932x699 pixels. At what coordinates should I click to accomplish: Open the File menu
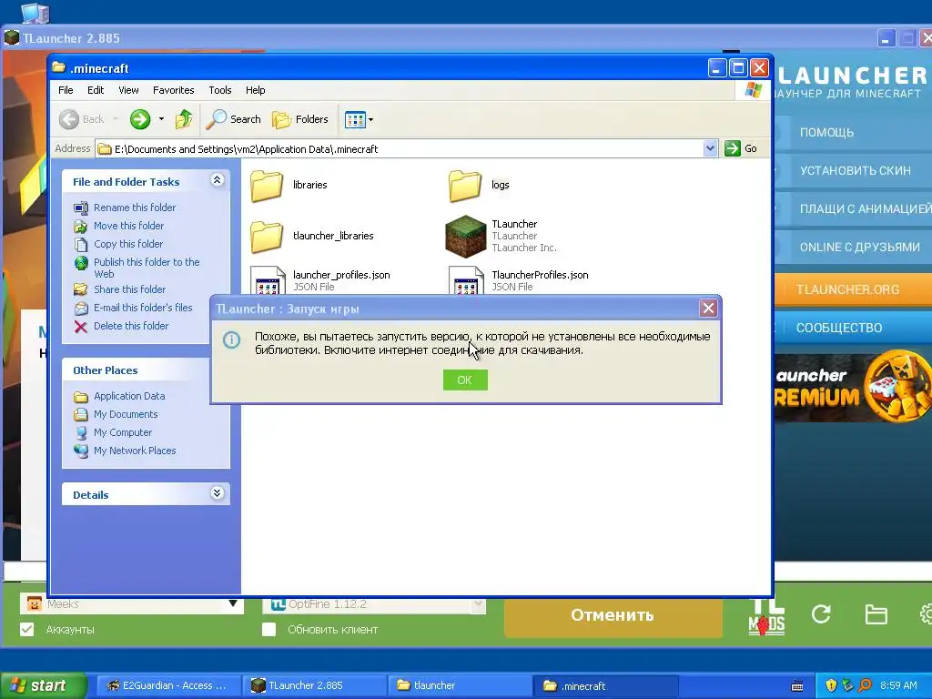coord(66,90)
